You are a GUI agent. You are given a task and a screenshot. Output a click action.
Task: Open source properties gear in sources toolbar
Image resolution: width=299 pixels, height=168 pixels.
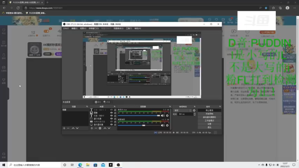coord(100,128)
